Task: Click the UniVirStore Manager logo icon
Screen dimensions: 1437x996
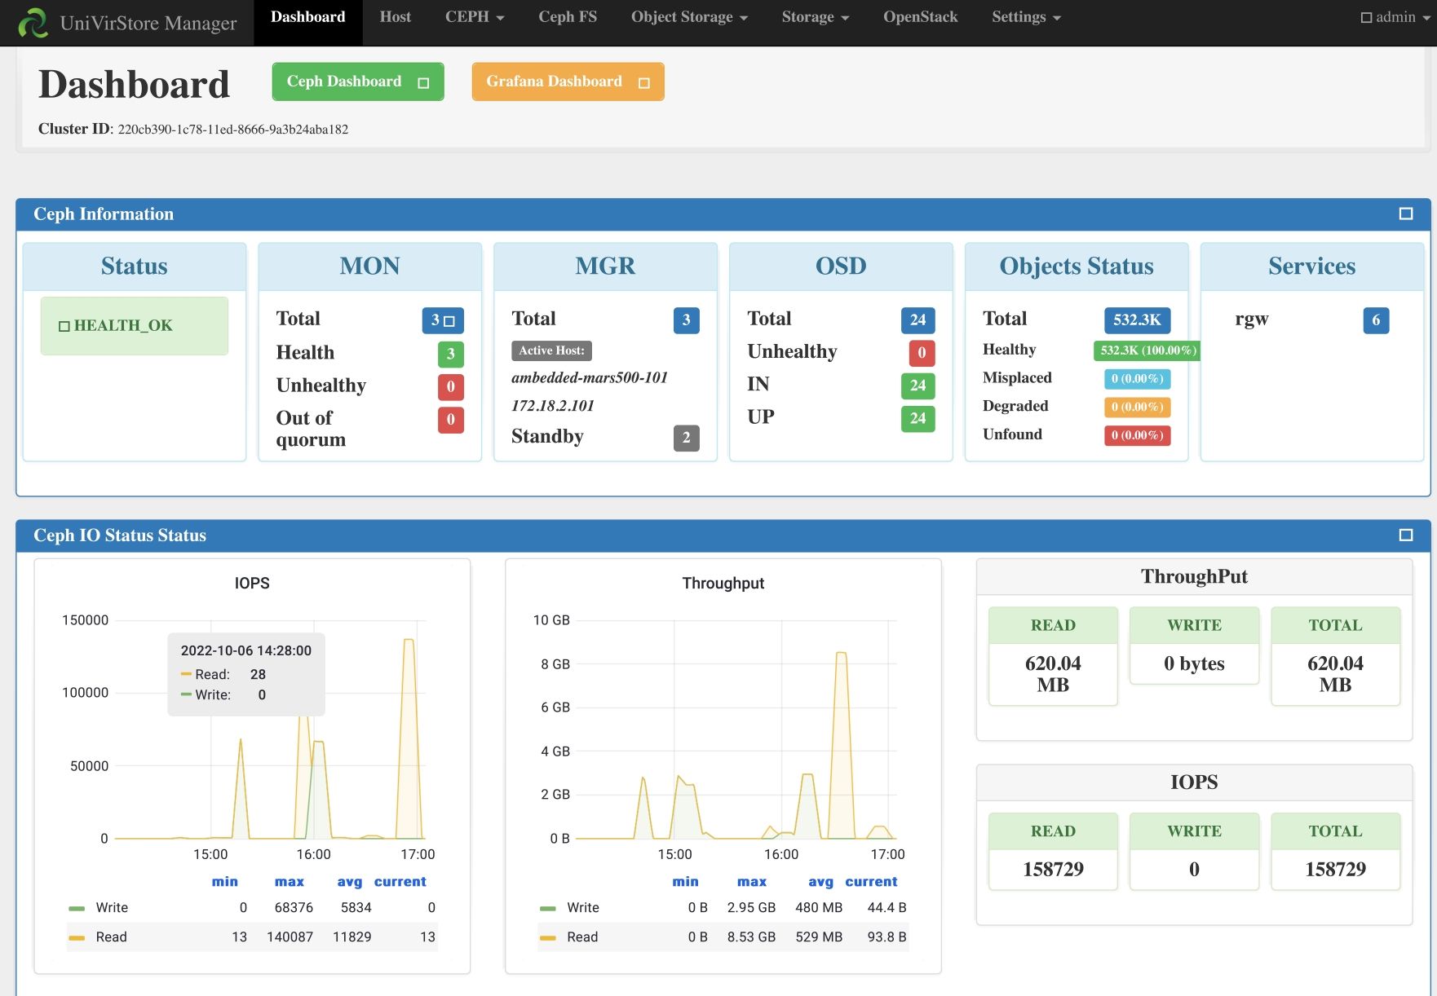Action: coord(33,23)
